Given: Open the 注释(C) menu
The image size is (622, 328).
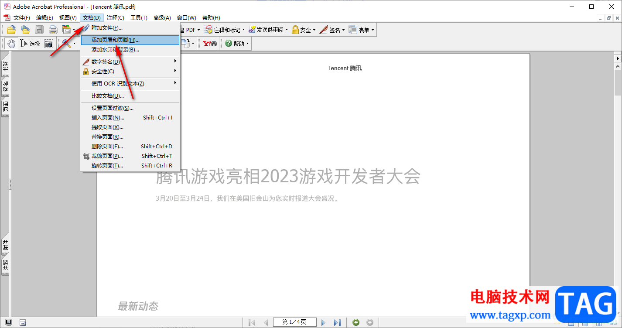Looking at the screenshot, I should click(x=116, y=18).
